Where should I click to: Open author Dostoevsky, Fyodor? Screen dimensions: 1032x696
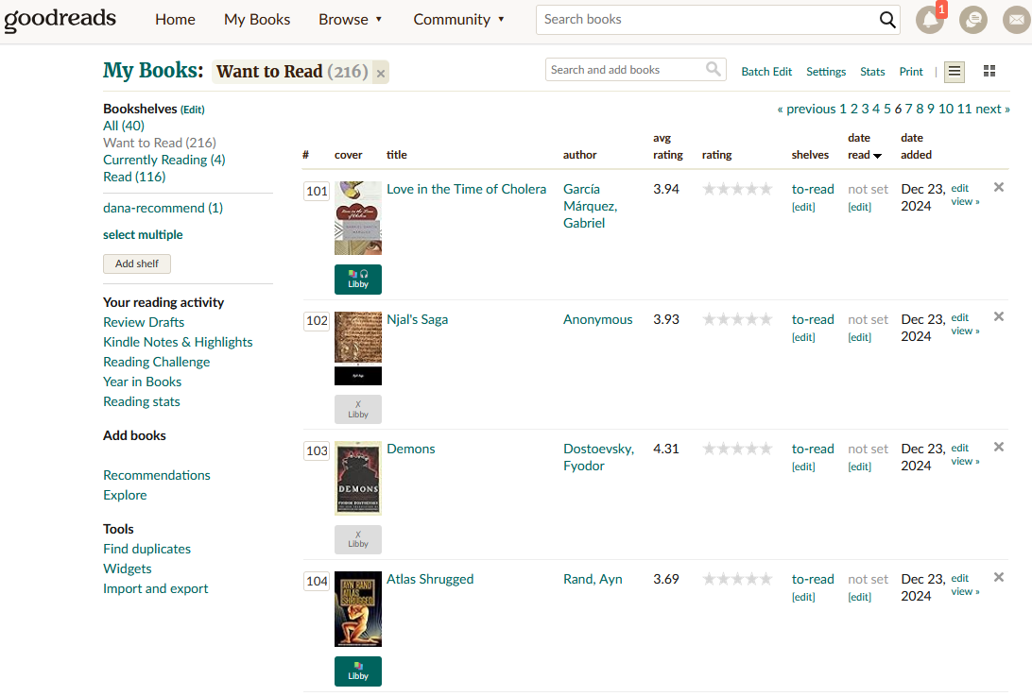598,457
